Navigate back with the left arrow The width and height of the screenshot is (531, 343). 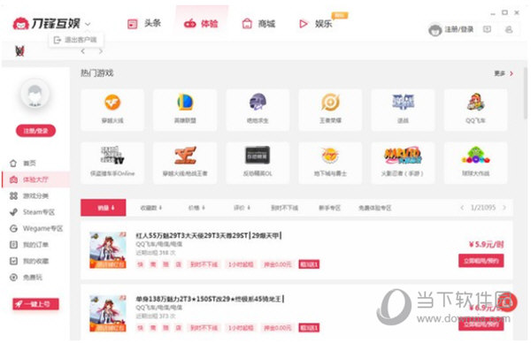[x=83, y=51]
